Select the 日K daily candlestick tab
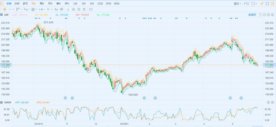The width and height of the screenshot is (276, 127). [34, 3]
